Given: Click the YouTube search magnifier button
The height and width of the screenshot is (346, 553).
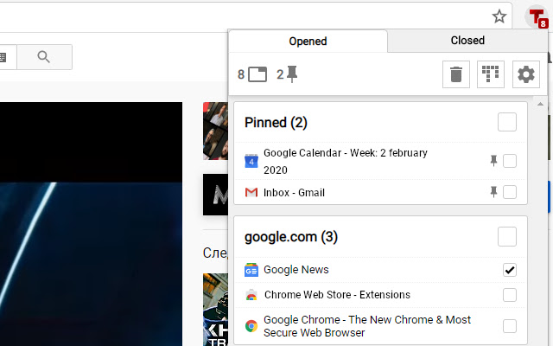Looking at the screenshot, I should [44, 57].
